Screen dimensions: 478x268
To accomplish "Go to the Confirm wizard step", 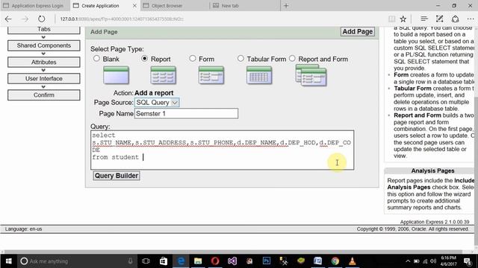I will [44, 95].
